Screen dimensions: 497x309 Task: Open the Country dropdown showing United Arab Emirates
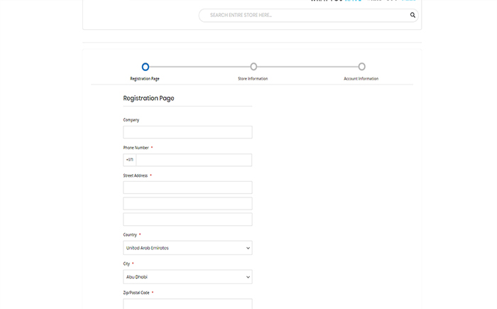[187, 248]
